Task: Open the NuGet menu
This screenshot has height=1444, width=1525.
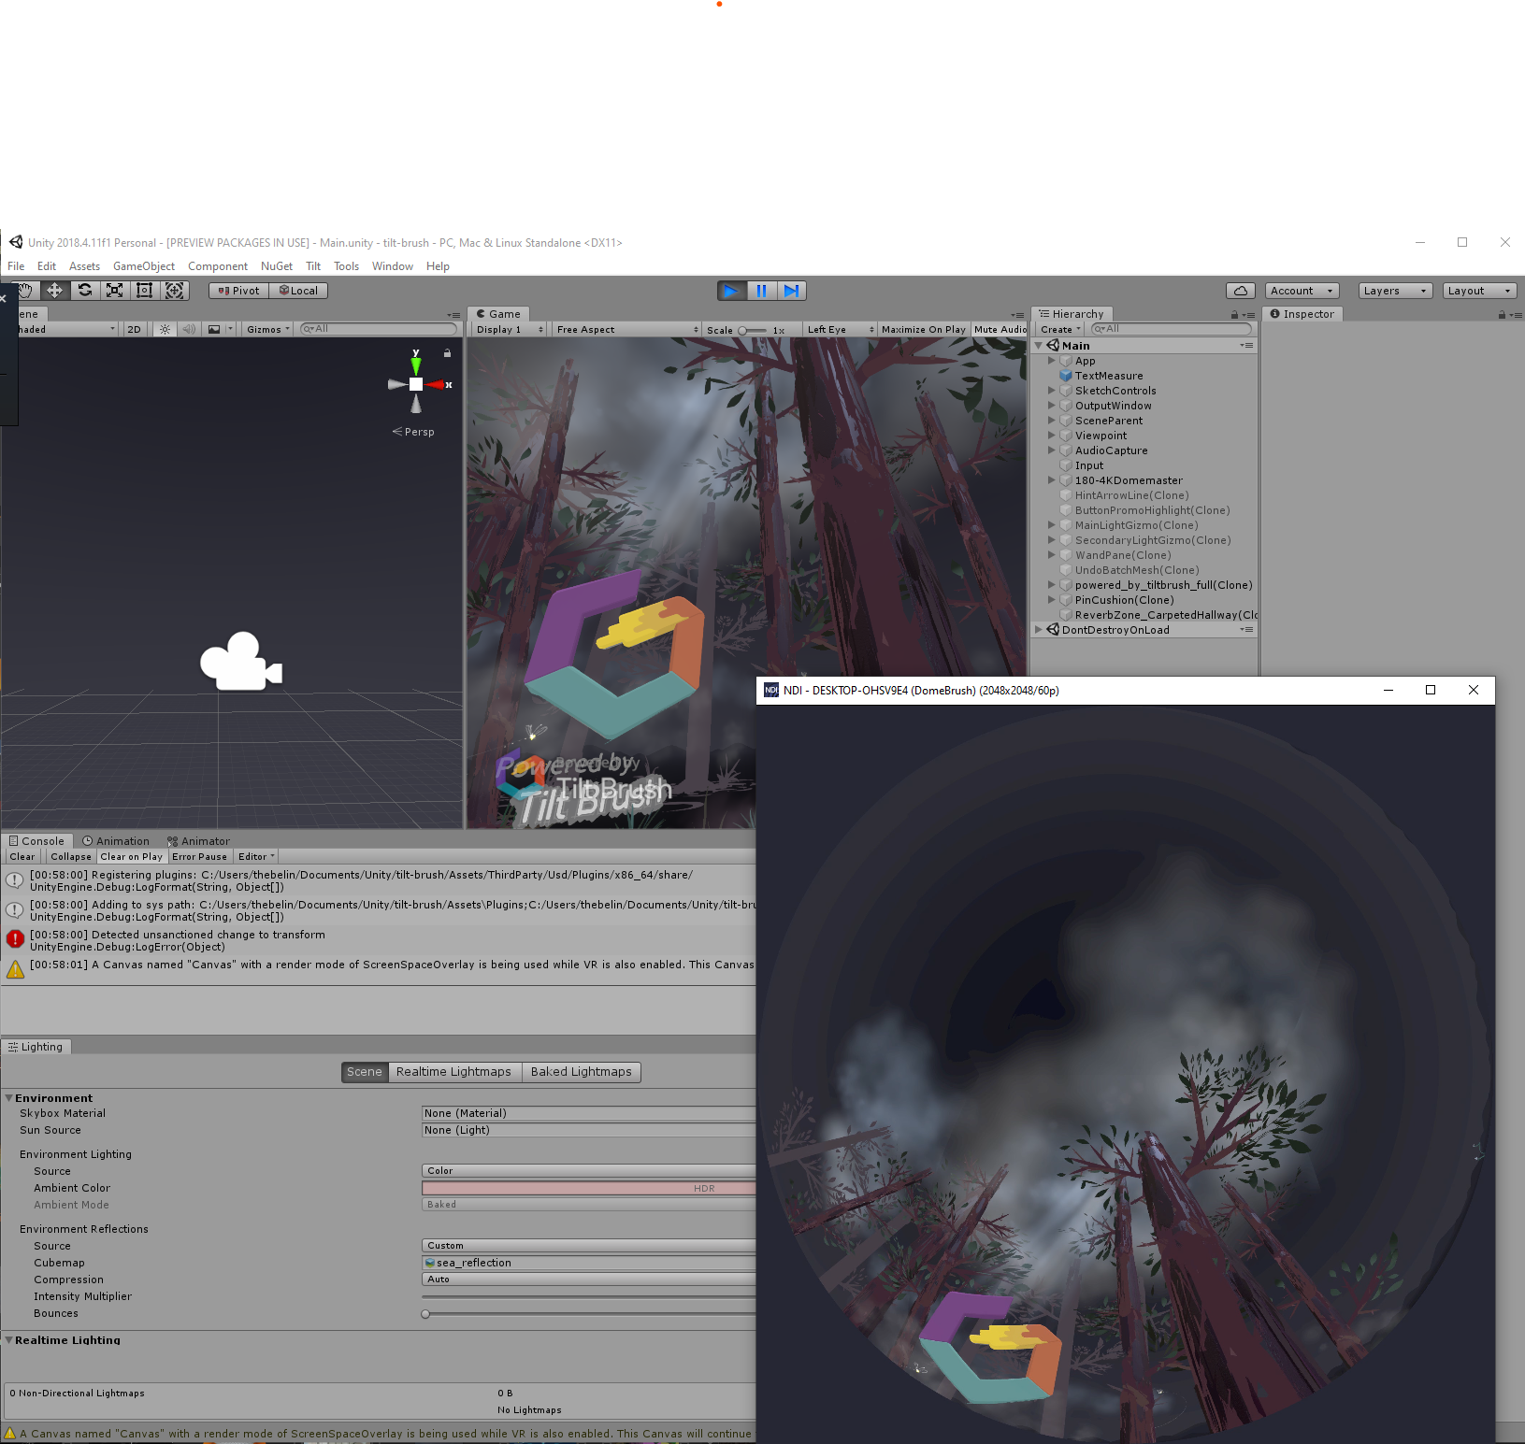Action: pyautogui.click(x=277, y=266)
